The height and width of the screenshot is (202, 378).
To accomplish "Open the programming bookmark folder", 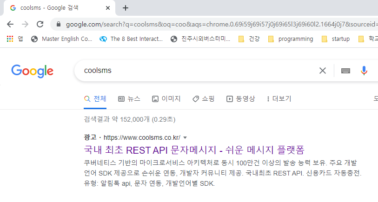I will (291, 39).
